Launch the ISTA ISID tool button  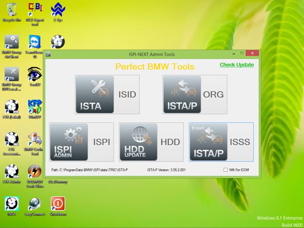pos(107,94)
